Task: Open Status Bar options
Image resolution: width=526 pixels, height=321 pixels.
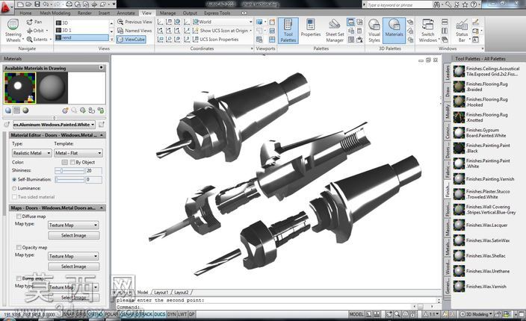Action: tap(462, 31)
